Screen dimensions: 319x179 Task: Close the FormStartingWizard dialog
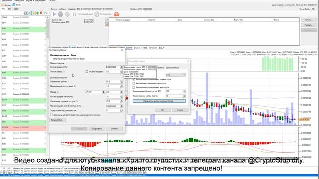[x=122, y=50]
